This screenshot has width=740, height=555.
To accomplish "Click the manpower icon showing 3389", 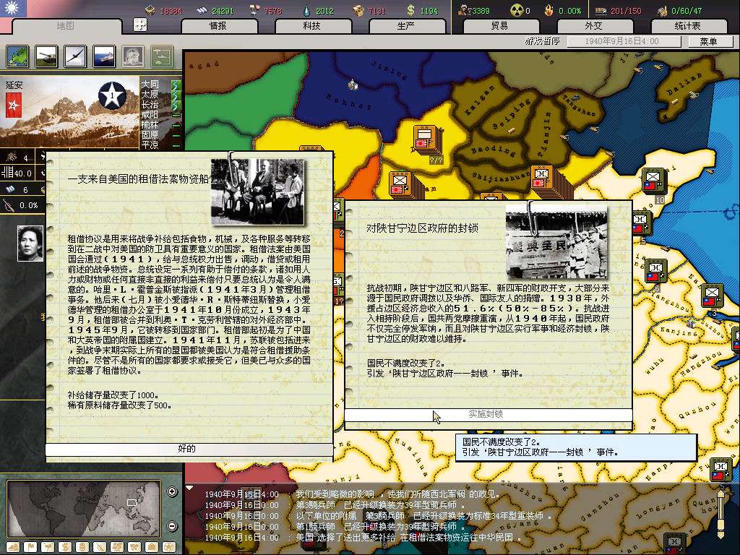I will point(465,10).
